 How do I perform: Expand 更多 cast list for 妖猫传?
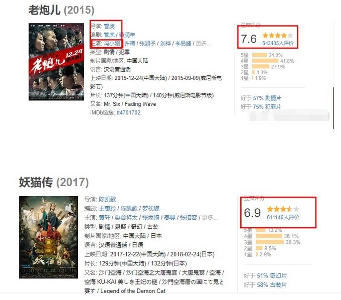click(210, 218)
